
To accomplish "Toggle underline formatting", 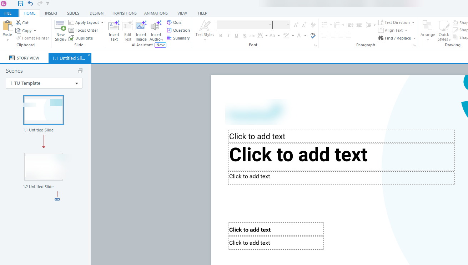I will (x=236, y=36).
